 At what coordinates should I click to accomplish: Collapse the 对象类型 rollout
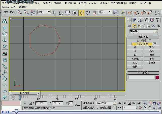(143, 37)
